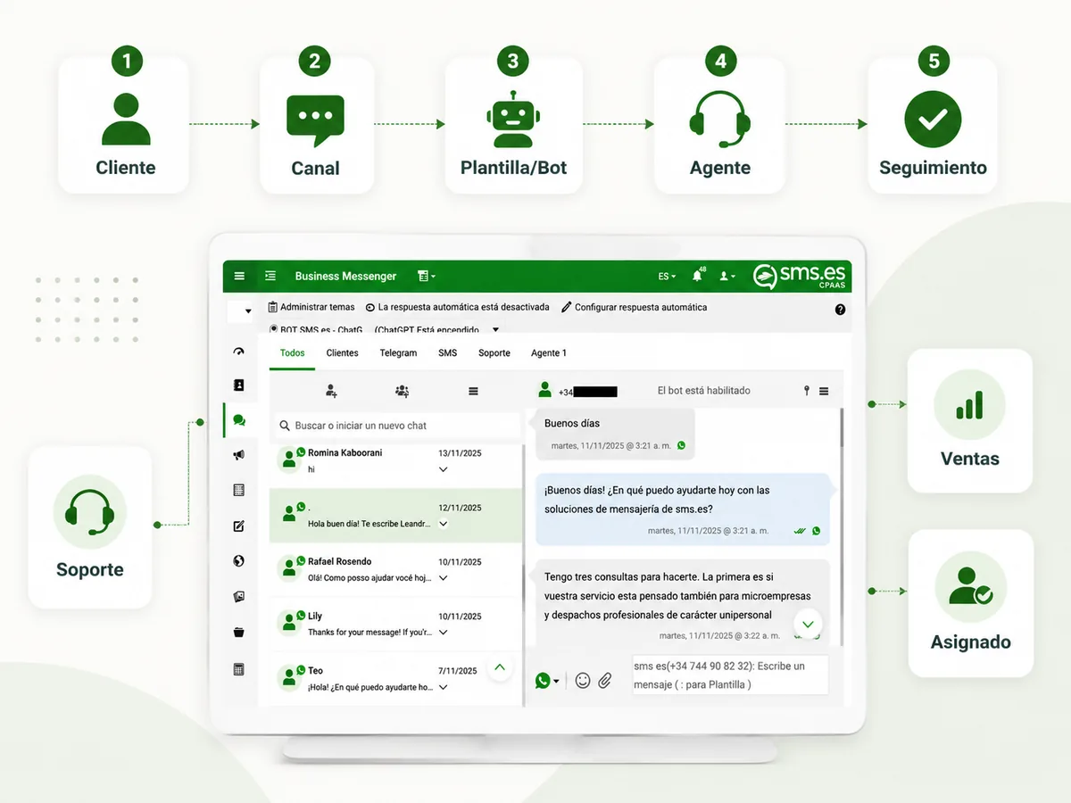
Task: Expand the chevron on the 12/11/2025 chat
Action: point(444,524)
